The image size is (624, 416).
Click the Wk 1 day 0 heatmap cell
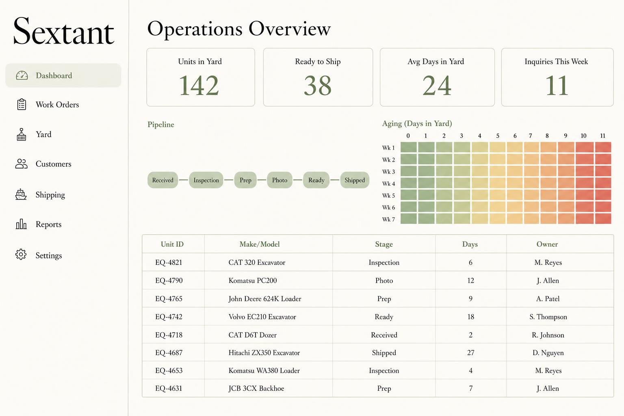[409, 147]
